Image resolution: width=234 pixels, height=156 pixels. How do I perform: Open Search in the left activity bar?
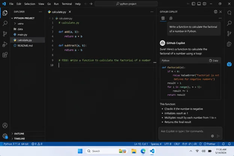[x=5, y=23]
